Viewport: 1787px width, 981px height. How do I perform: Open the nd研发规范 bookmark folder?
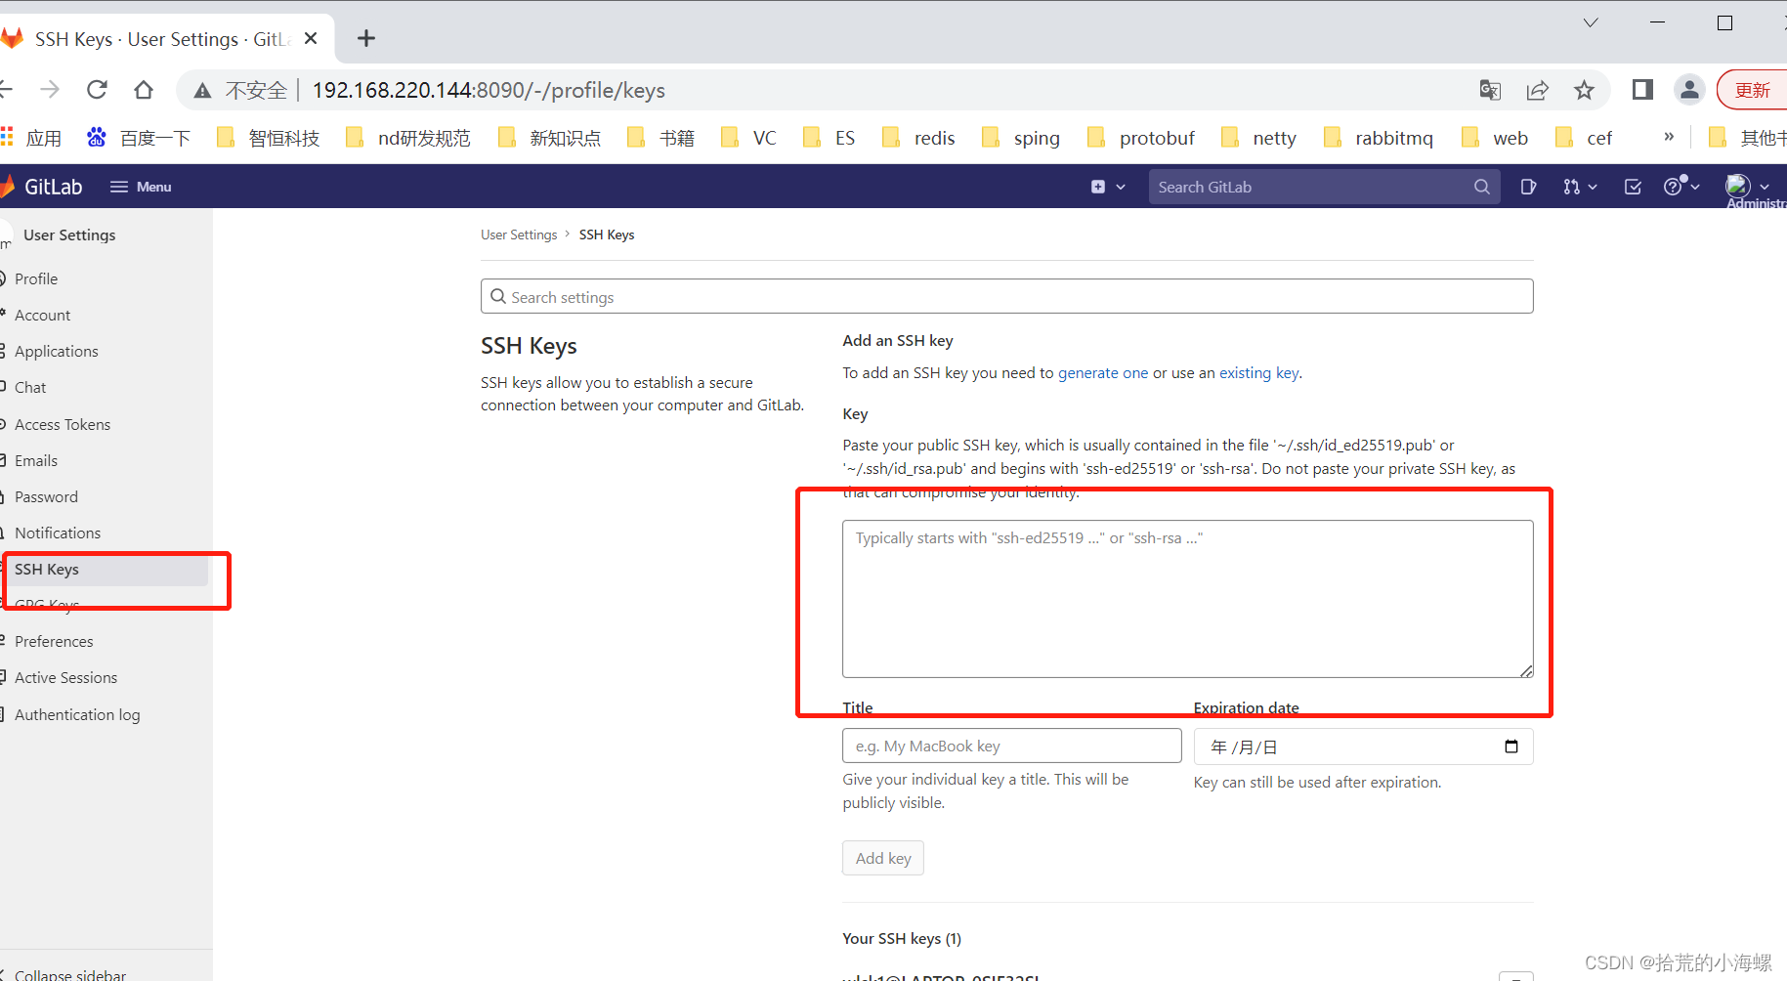pyautogui.click(x=408, y=138)
